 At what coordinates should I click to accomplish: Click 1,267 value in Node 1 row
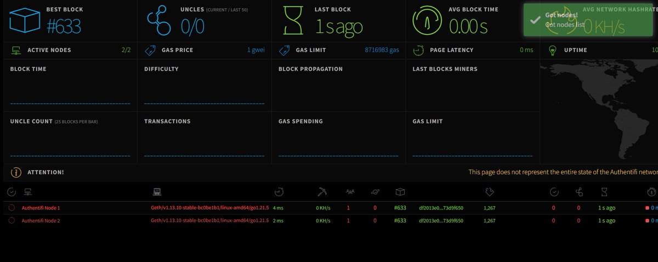point(490,208)
